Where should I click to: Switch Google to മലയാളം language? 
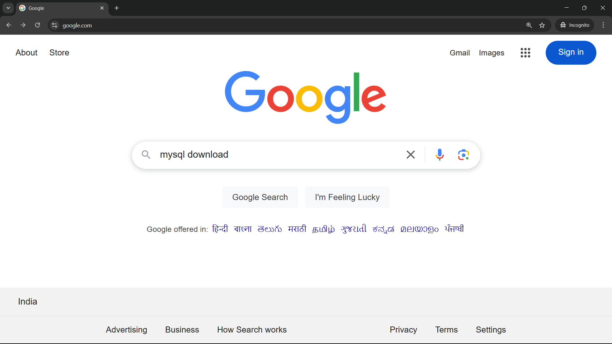pyautogui.click(x=419, y=229)
